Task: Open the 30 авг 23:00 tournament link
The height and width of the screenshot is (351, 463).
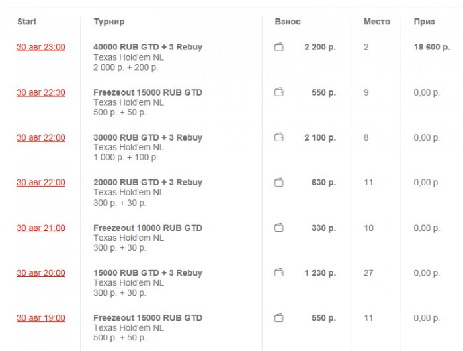Action: pos(41,47)
